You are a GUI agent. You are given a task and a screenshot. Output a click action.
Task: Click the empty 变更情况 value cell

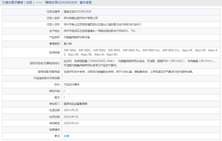pos(141,130)
